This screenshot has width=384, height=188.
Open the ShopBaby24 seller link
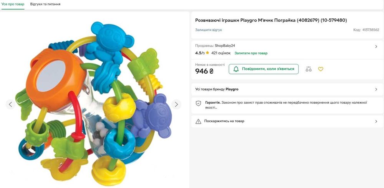pos(225,46)
